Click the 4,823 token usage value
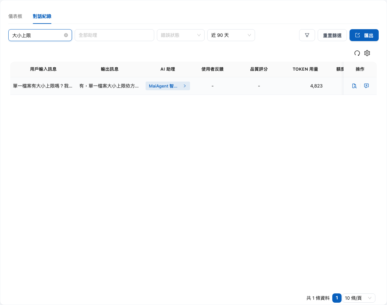Screen dimensions: 387x305 [316, 86]
